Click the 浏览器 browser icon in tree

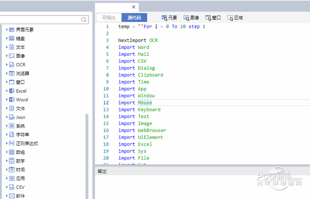(x=12, y=73)
